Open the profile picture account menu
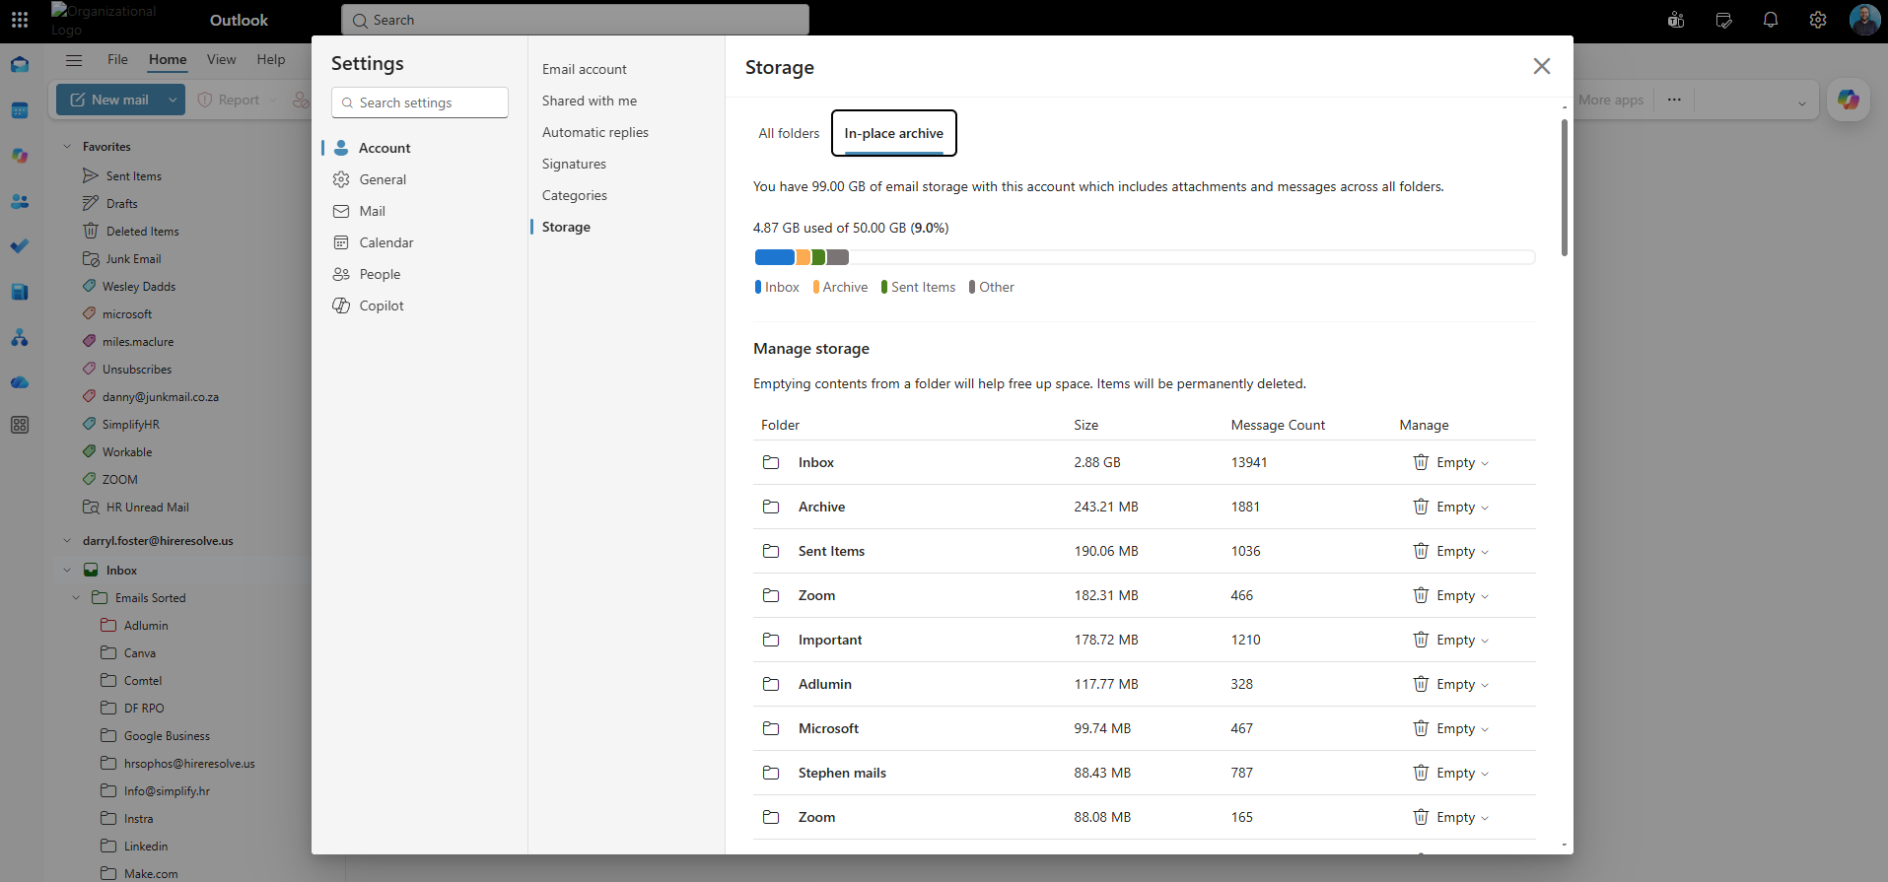The height and width of the screenshot is (882, 1888). click(1864, 20)
